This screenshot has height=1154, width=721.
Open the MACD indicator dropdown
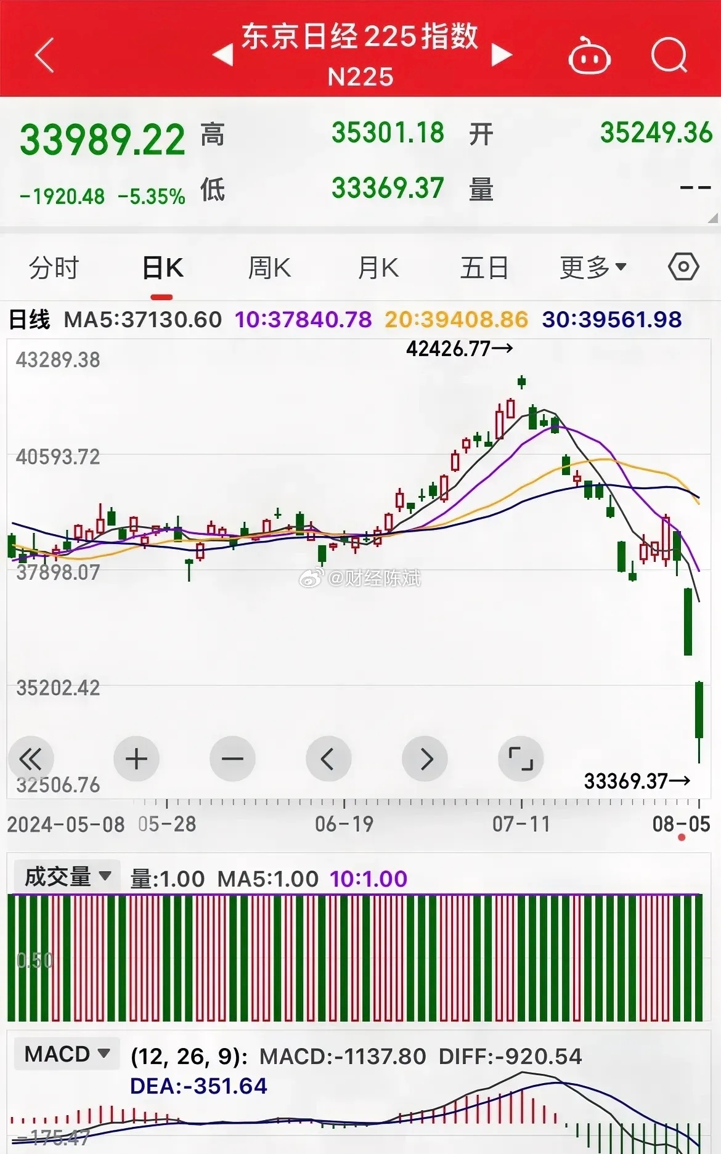click(67, 1054)
